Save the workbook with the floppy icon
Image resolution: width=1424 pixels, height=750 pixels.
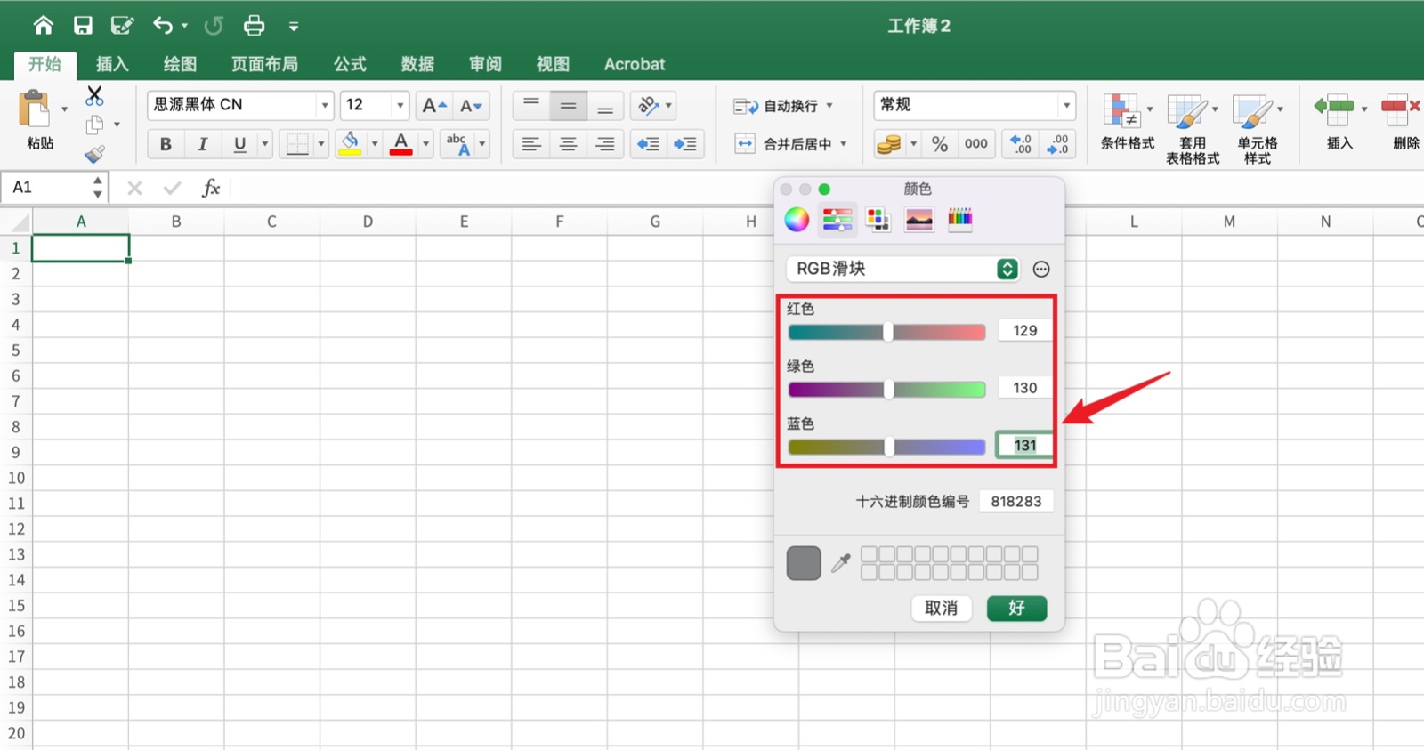click(83, 26)
